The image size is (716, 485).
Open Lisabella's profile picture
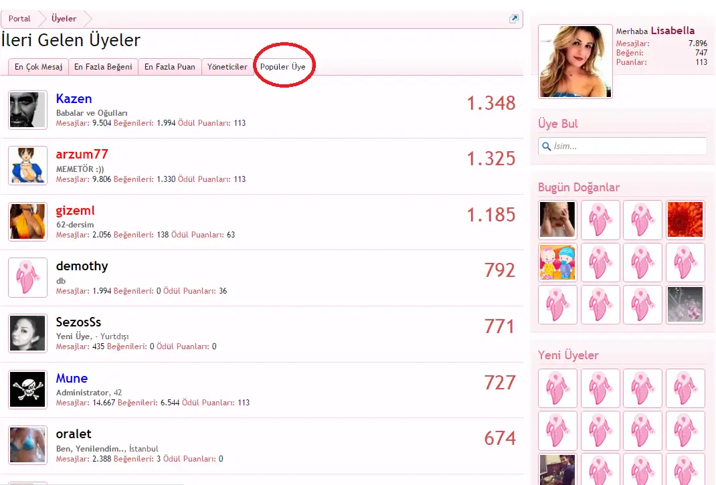click(575, 61)
